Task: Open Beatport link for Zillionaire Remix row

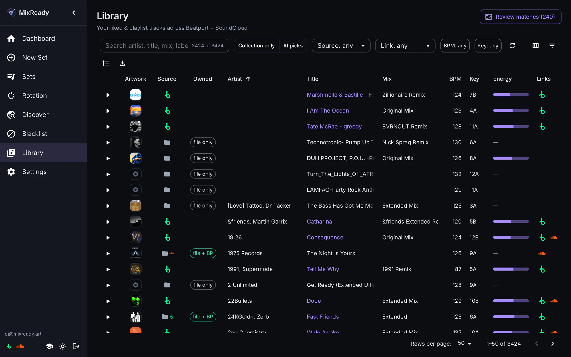Action: point(542,95)
